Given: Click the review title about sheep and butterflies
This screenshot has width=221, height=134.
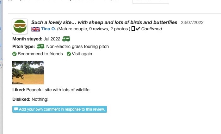Looking at the screenshot, I should pyautogui.click(x=104, y=22).
